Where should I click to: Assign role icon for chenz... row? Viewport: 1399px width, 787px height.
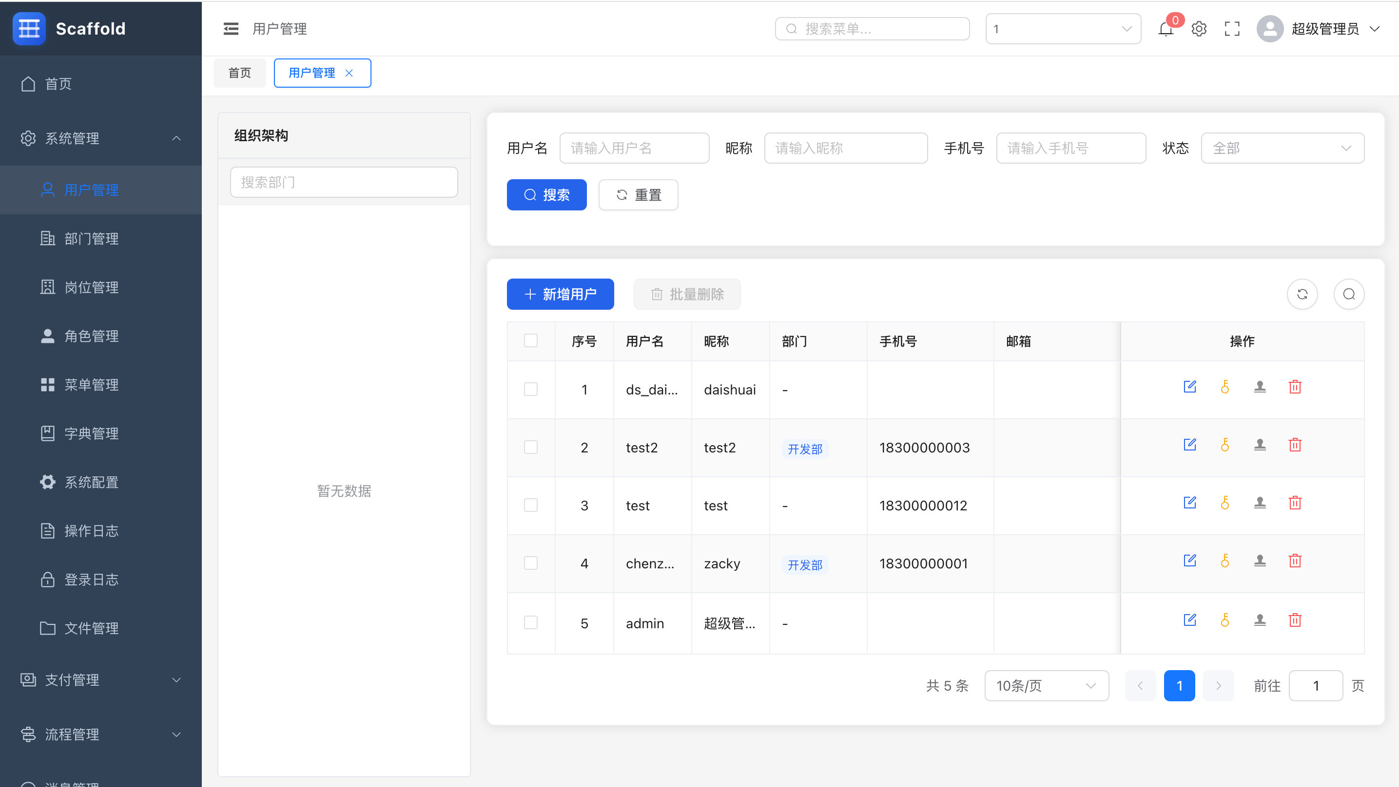pyautogui.click(x=1260, y=561)
